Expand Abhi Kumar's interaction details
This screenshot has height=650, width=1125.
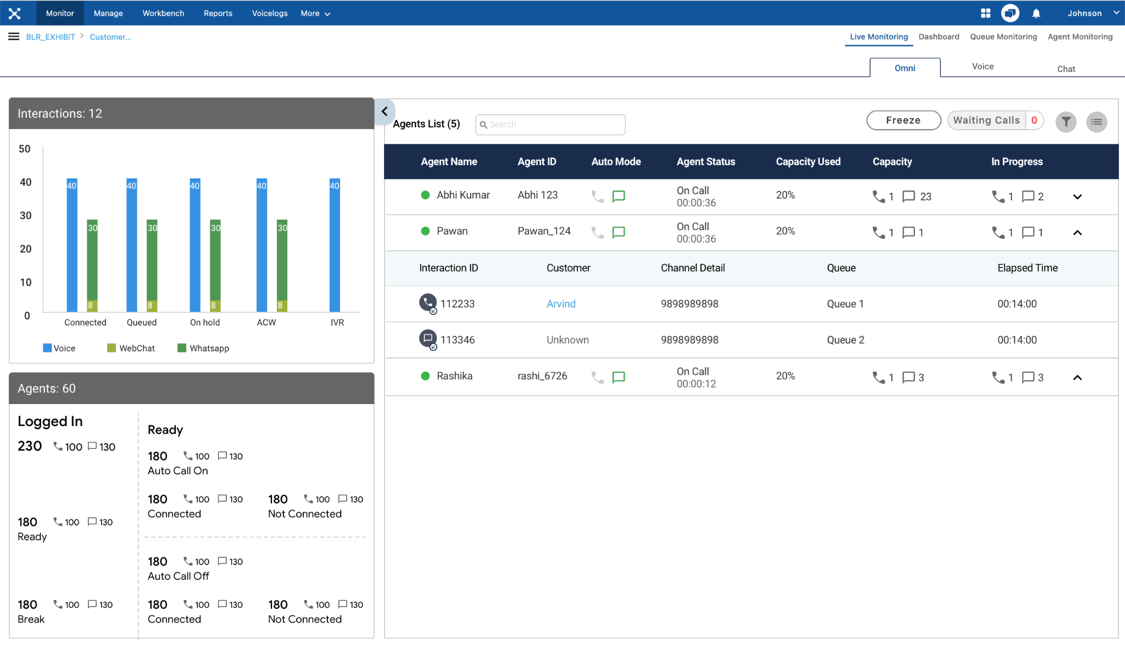pos(1077,197)
